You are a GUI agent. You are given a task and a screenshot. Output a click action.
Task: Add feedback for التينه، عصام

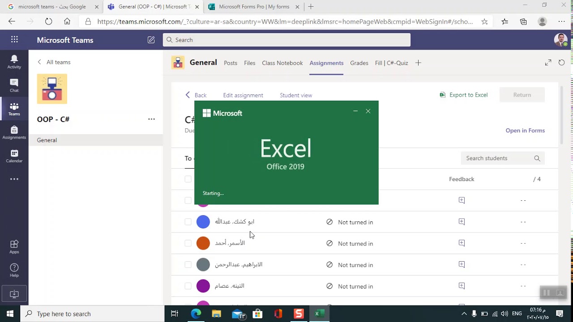point(462,286)
